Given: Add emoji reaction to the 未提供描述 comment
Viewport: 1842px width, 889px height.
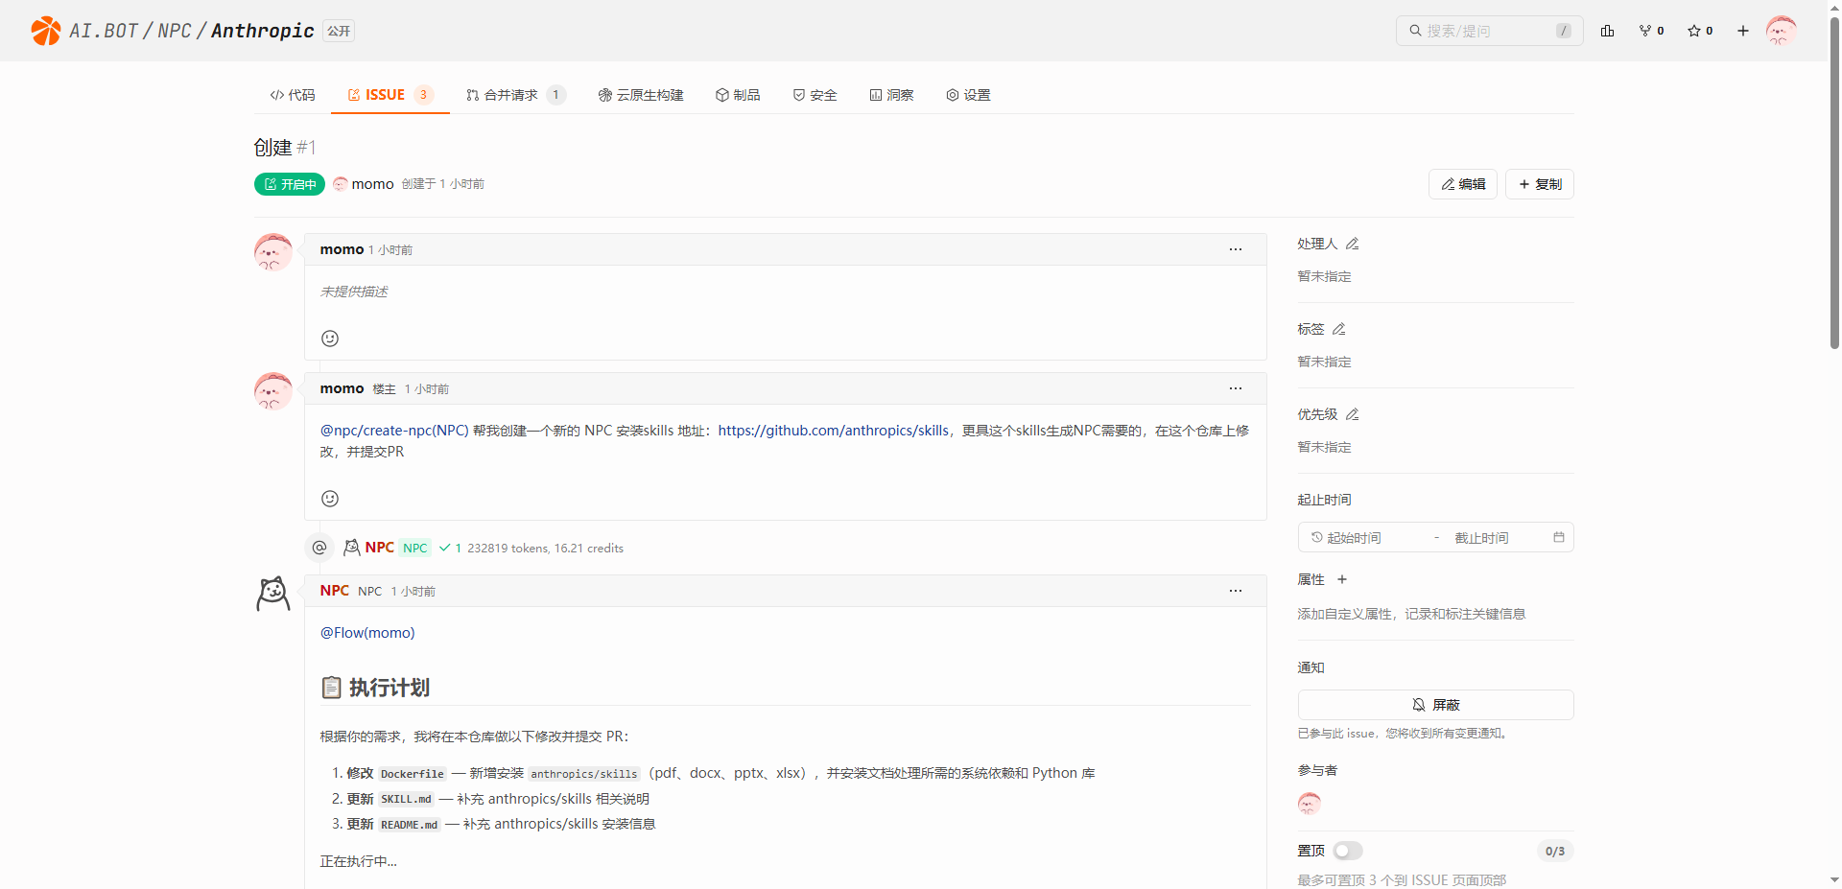Looking at the screenshot, I should [x=330, y=339].
